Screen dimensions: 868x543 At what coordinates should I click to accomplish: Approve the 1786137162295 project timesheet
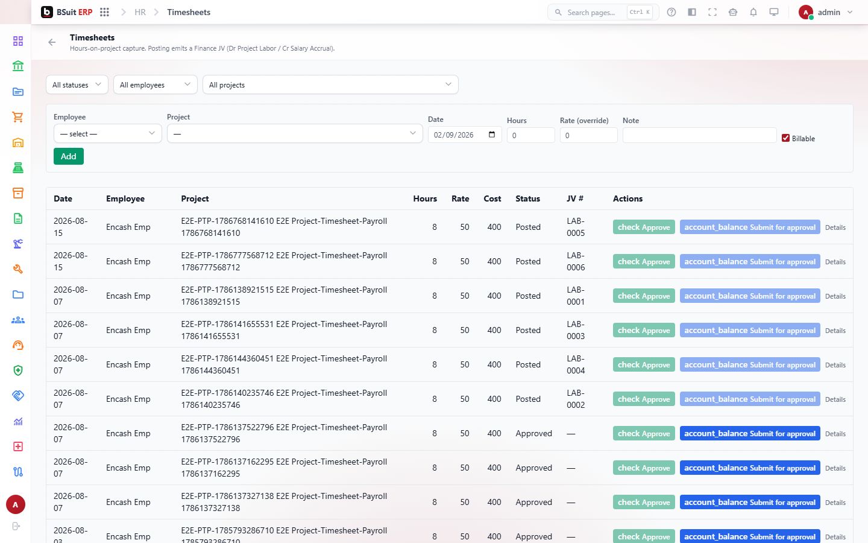click(644, 468)
